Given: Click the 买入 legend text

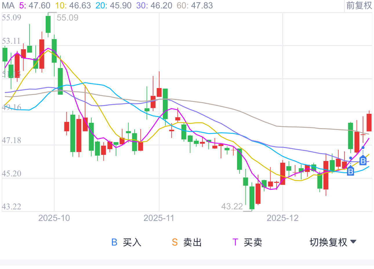Looking at the screenshot, I should (x=132, y=242).
